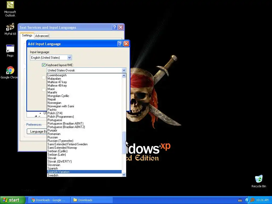Open the Start menu
The image size is (272, 204).
click(x=13, y=200)
